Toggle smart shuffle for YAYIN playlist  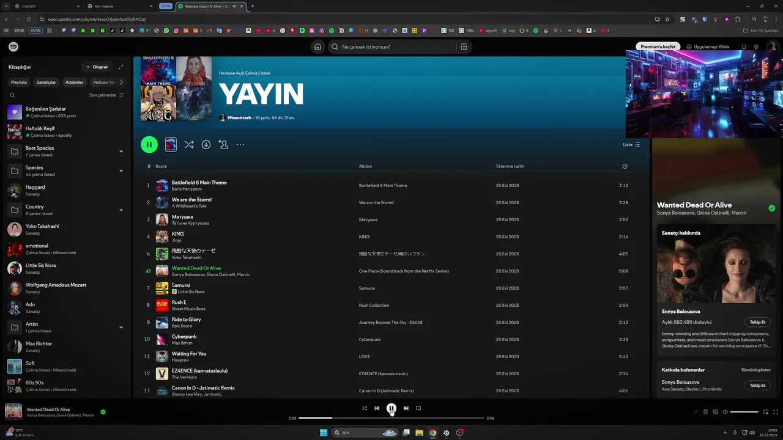[189, 145]
